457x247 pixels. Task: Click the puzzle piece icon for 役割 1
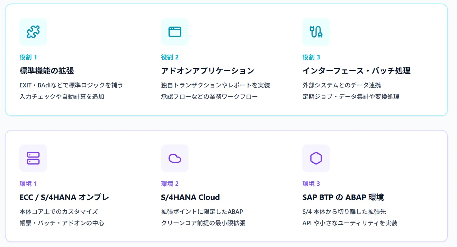tap(33, 32)
